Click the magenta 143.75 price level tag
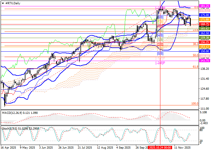The width and height of the screenshot is (211, 151). point(205,61)
